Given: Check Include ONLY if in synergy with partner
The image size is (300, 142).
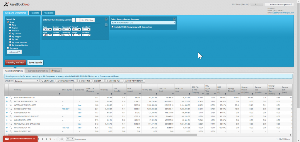Looking at the screenshot, I should 112,27.
